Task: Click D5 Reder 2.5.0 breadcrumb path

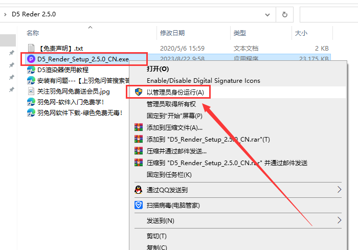Action: [34, 14]
